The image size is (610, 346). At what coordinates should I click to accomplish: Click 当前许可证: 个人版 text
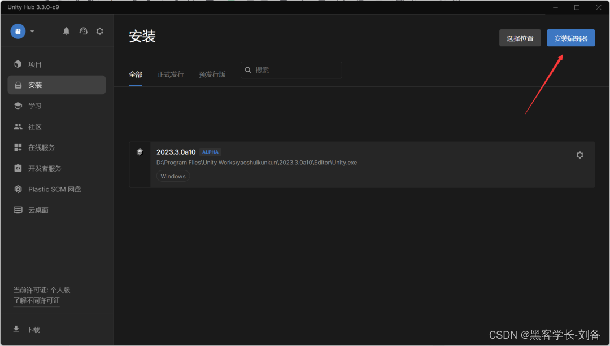42,290
